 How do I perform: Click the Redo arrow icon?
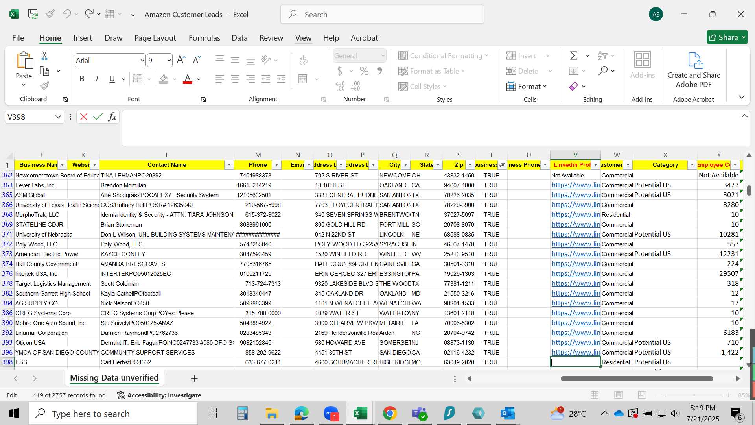(89, 14)
